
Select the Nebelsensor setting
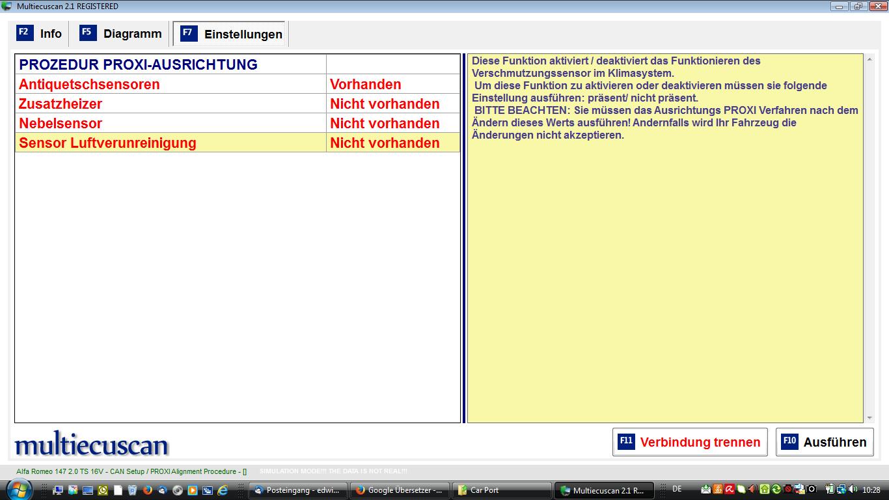[x=171, y=123]
